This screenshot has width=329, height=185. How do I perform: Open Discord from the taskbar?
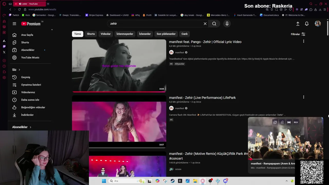tap(225, 181)
